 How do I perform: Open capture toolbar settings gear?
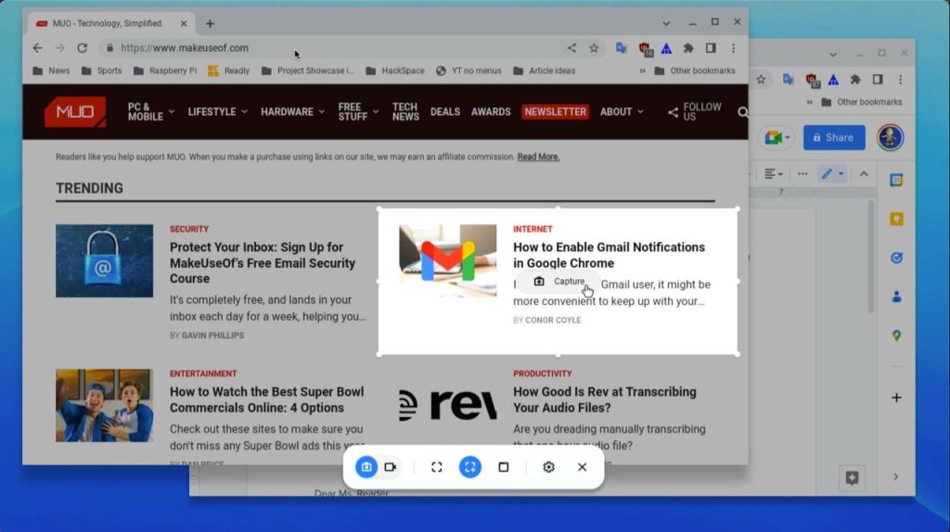549,467
